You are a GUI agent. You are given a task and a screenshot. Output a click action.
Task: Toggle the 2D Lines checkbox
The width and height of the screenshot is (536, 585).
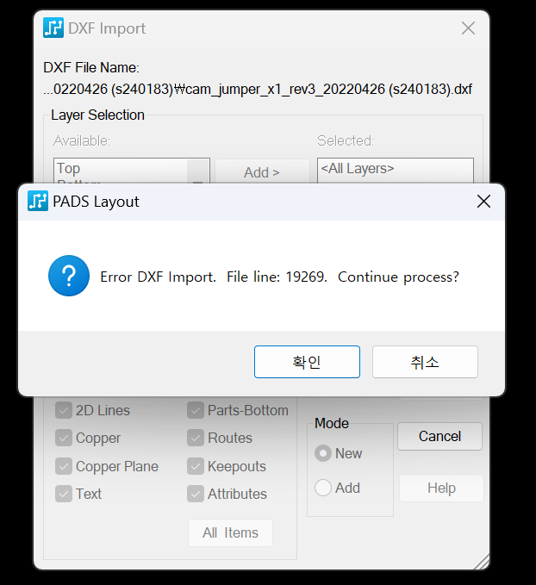(64, 411)
